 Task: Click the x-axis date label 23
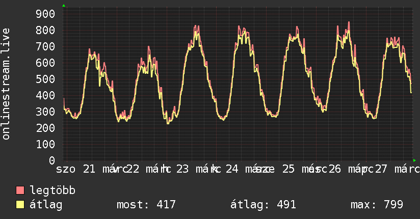(x=182, y=169)
